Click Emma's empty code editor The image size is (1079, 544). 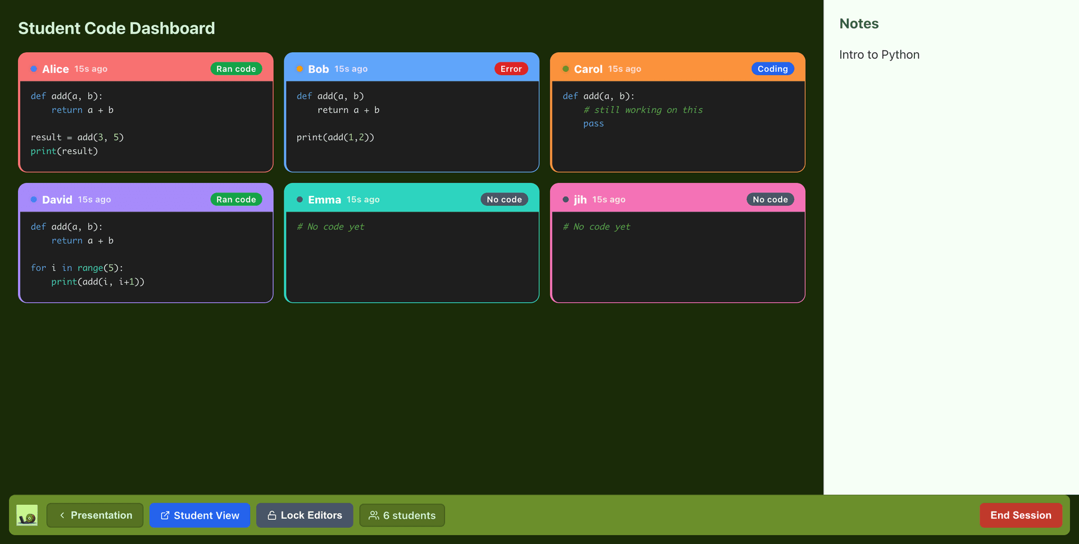point(412,257)
